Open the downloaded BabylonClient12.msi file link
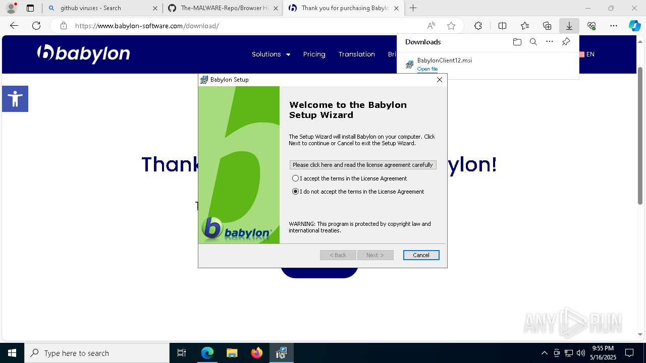The image size is (646, 363). (x=427, y=69)
